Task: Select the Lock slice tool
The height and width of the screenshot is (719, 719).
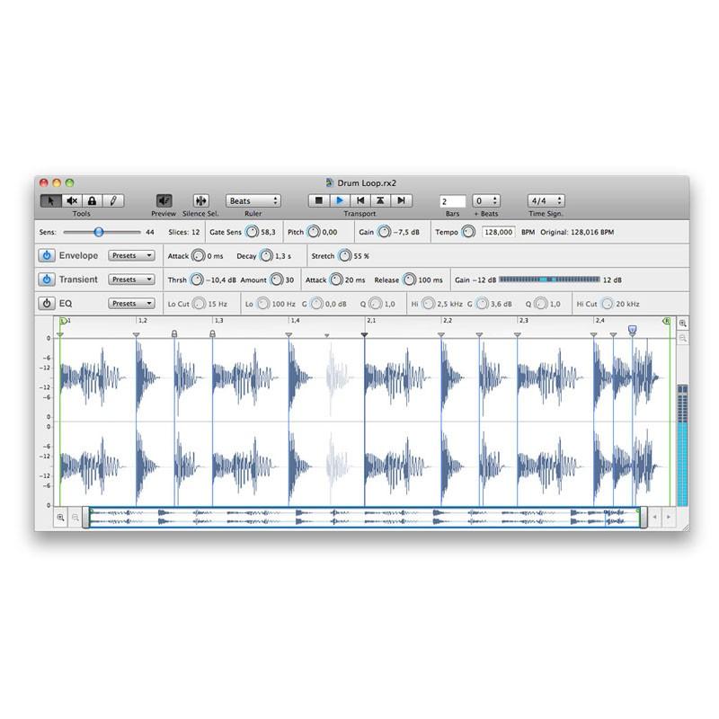Action: tap(93, 200)
